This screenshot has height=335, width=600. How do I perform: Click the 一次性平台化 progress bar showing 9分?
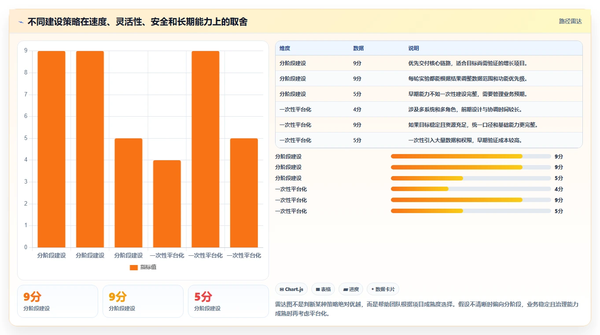point(471,200)
